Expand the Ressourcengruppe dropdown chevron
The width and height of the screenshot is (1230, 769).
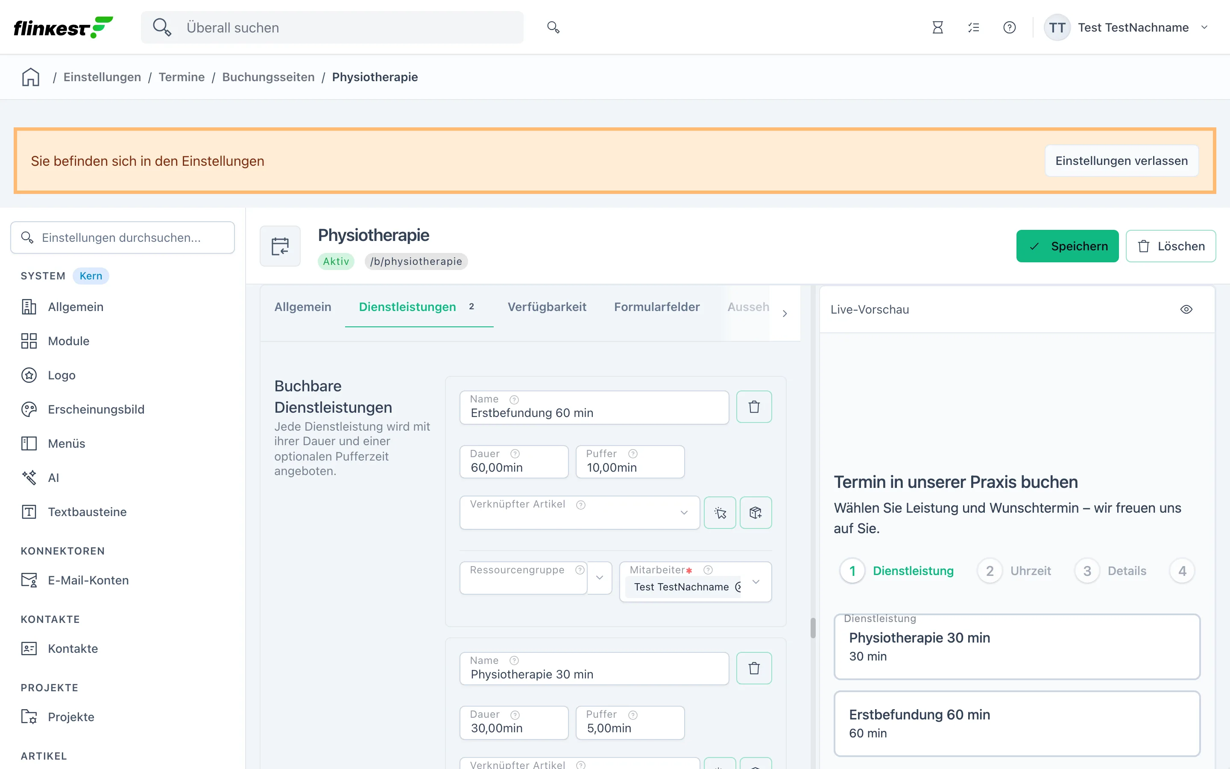(600, 578)
